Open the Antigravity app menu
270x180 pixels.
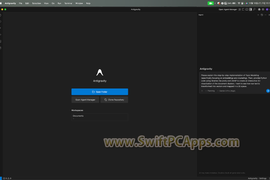(x=10, y=3)
